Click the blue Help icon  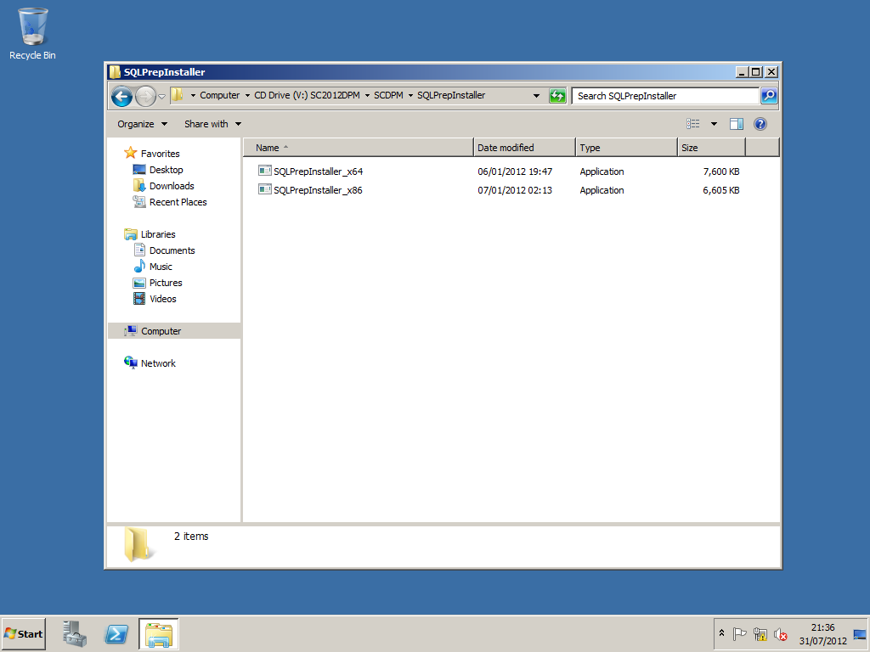[x=760, y=124]
